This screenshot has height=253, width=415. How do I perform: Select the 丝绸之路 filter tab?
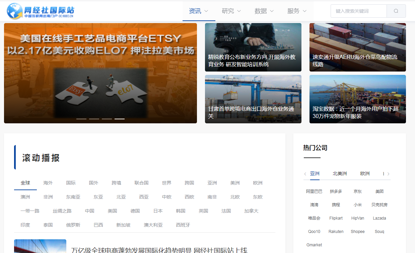(x=62, y=211)
